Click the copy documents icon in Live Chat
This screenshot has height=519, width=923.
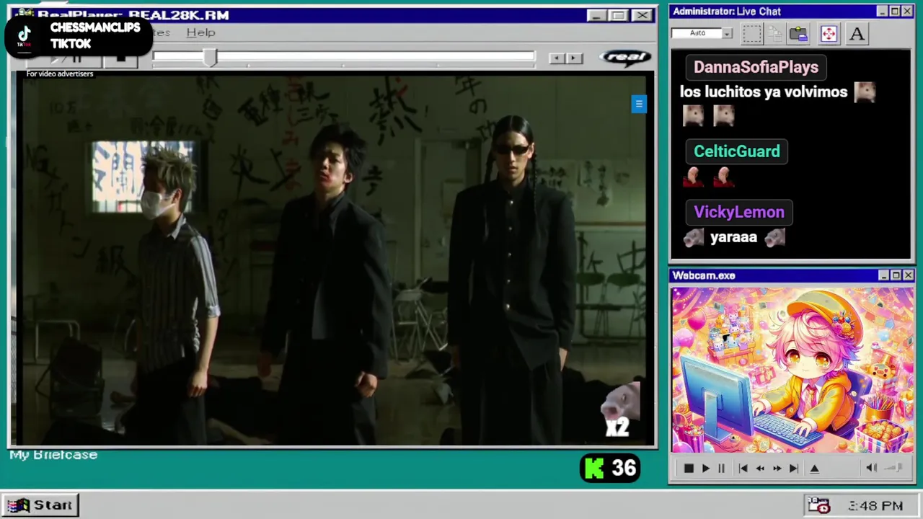pos(775,33)
